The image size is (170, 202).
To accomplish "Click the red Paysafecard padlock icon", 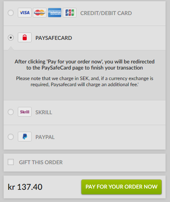I will coord(25,37).
